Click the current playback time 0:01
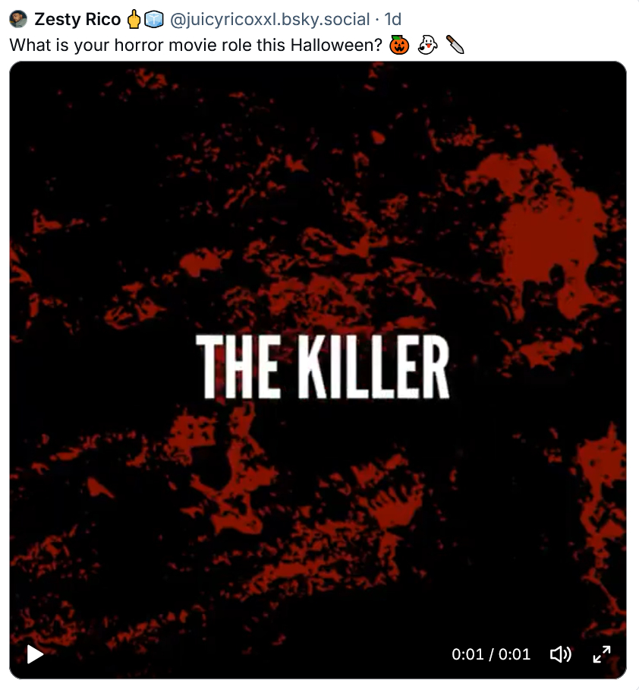The image size is (639, 690). pyautogui.click(x=467, y=654)
